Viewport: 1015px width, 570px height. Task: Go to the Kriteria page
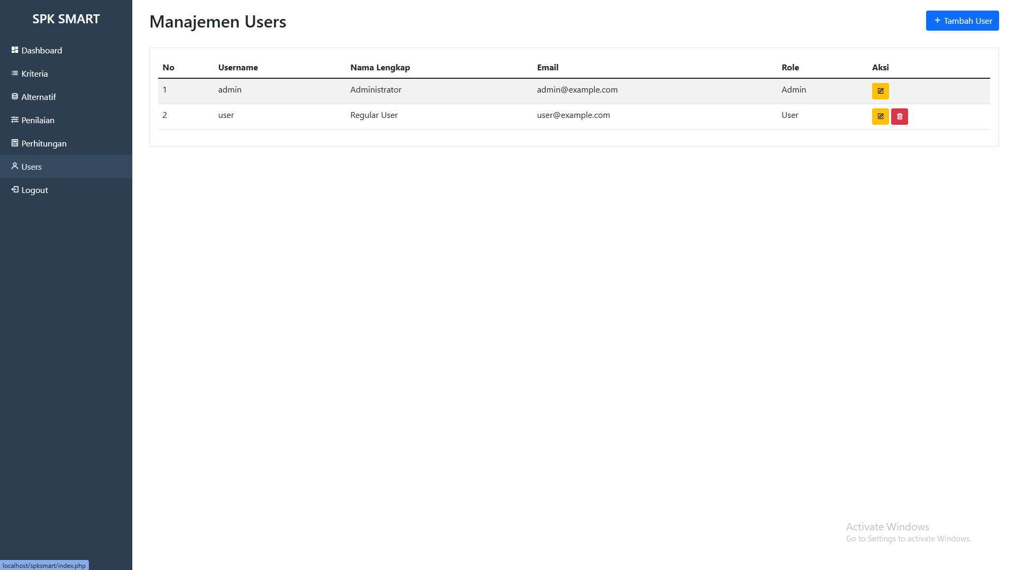66,73
